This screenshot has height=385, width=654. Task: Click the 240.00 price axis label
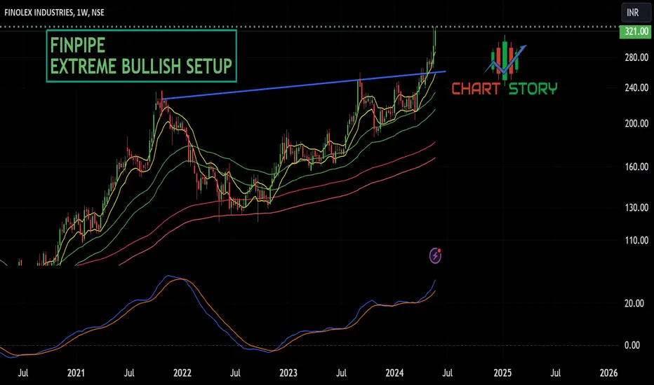tap(636, 87)
